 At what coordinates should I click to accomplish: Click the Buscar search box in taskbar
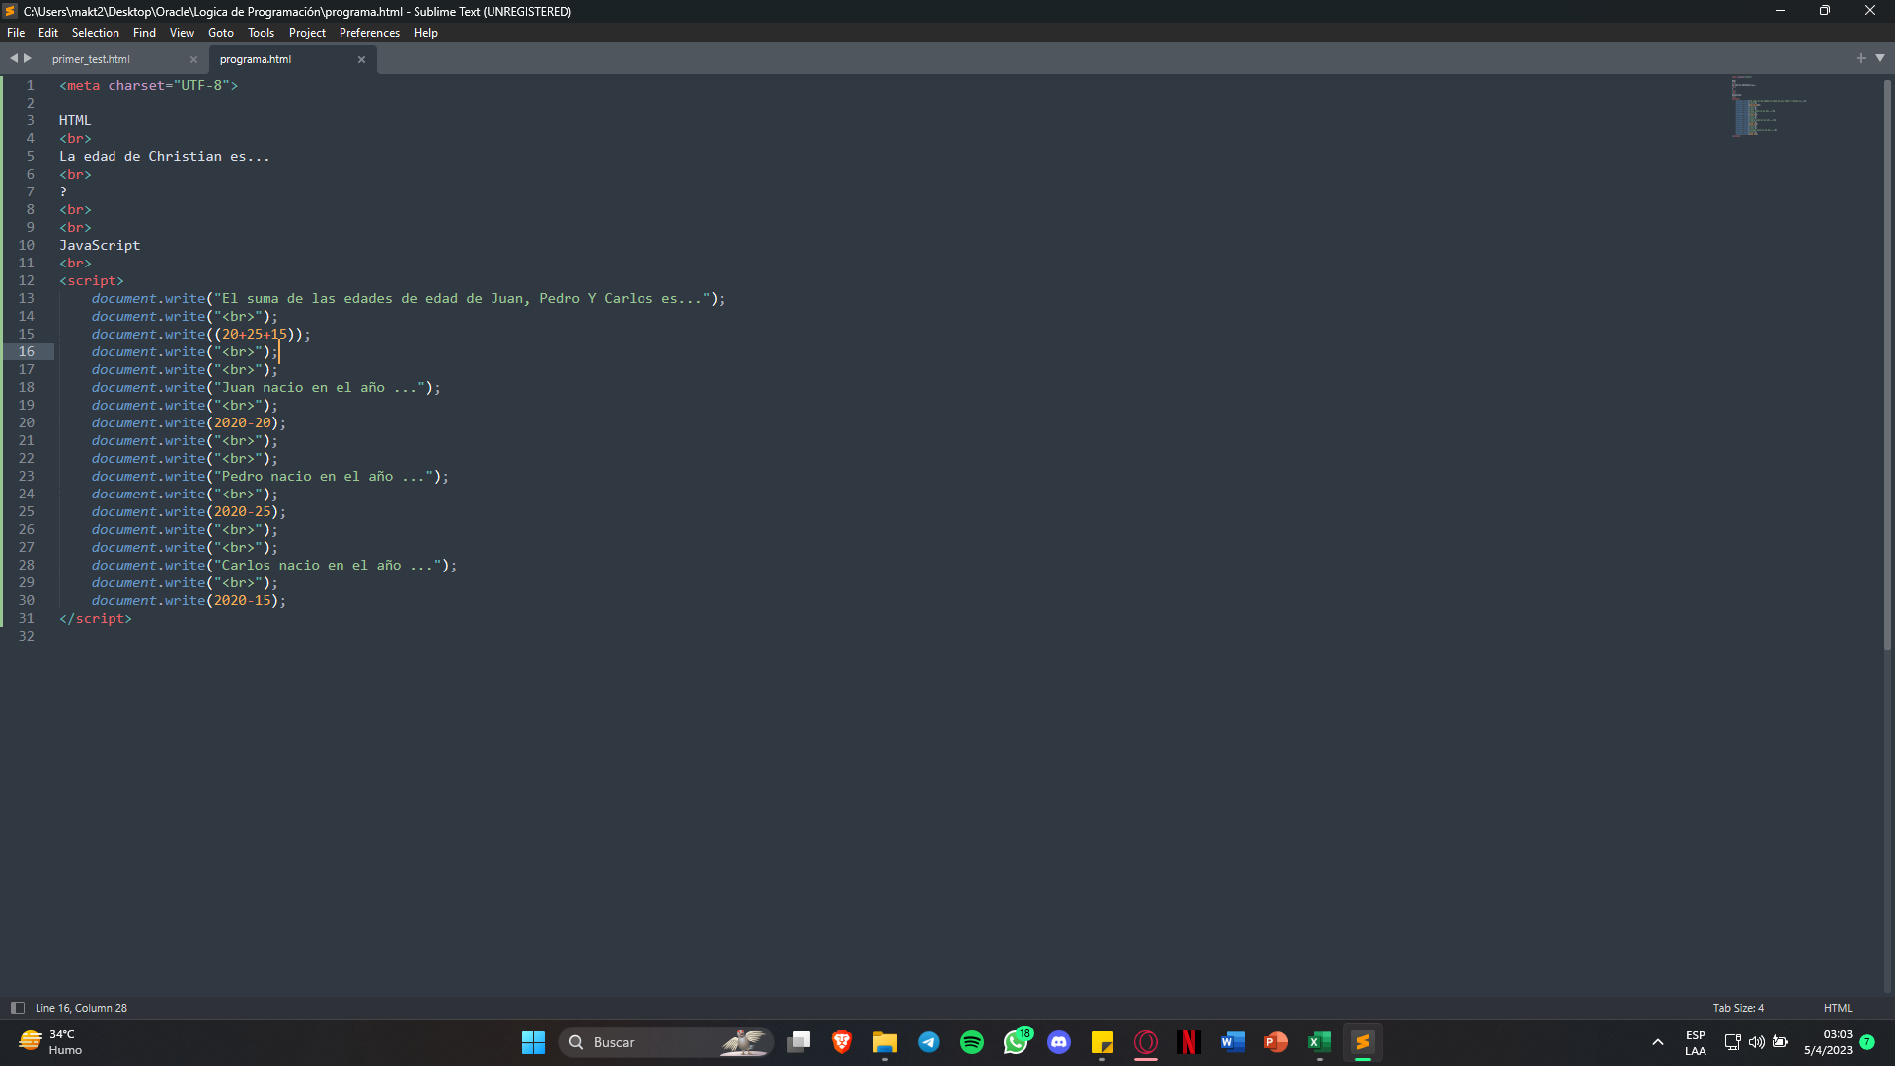(x=665, y=1042)
